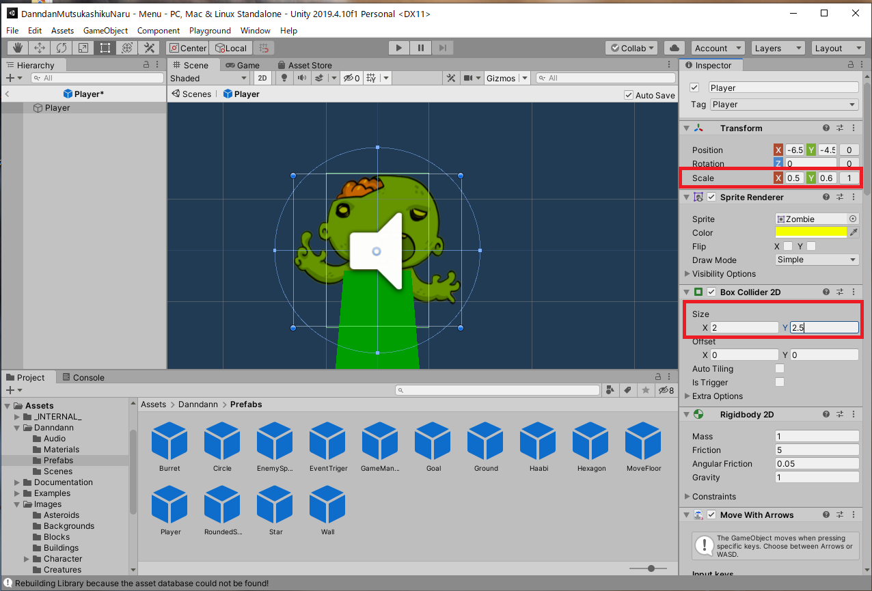
Task: Collapse the Transform component
Action: coord(687,128)
